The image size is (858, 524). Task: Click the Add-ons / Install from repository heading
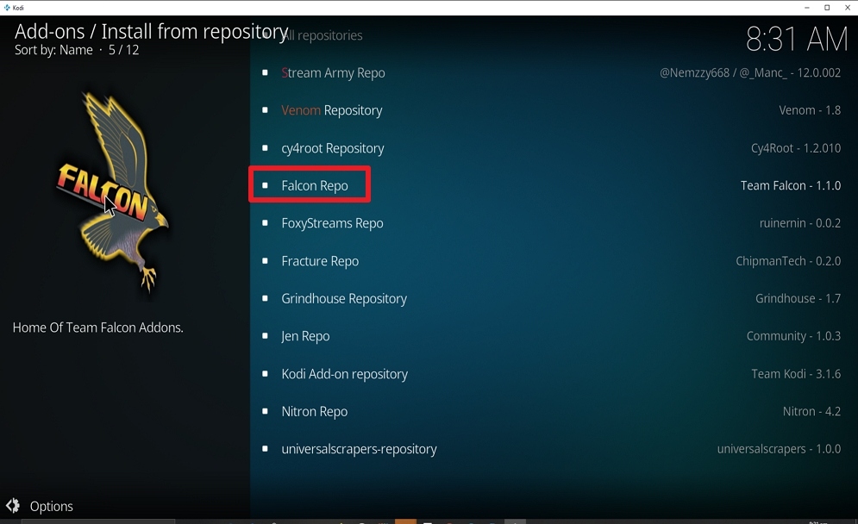[151, 32]
